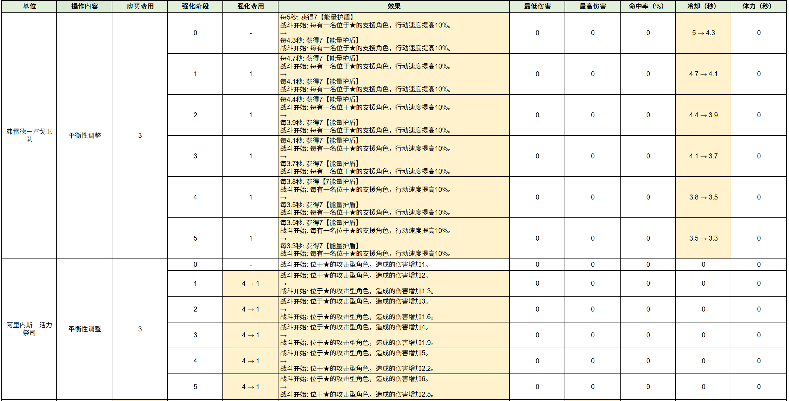This screenshot has width=789, height=401.
Task: Select purchase cost 3 for 阿里内斯－活力祭司
Action: pyautogui.click(x=140, y=329)
